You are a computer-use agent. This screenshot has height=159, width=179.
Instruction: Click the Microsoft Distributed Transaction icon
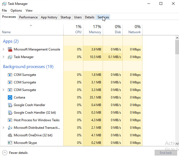point(10,128)
